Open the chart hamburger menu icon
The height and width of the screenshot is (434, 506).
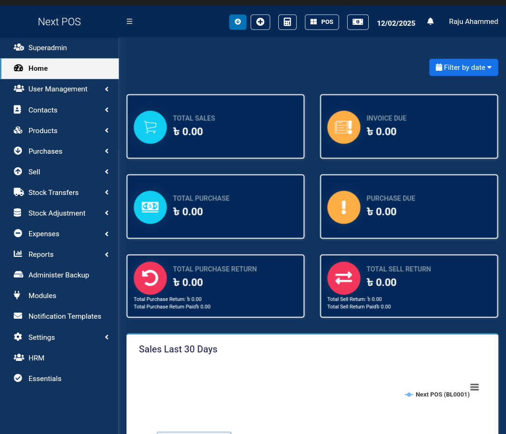[x=474, y=387]
